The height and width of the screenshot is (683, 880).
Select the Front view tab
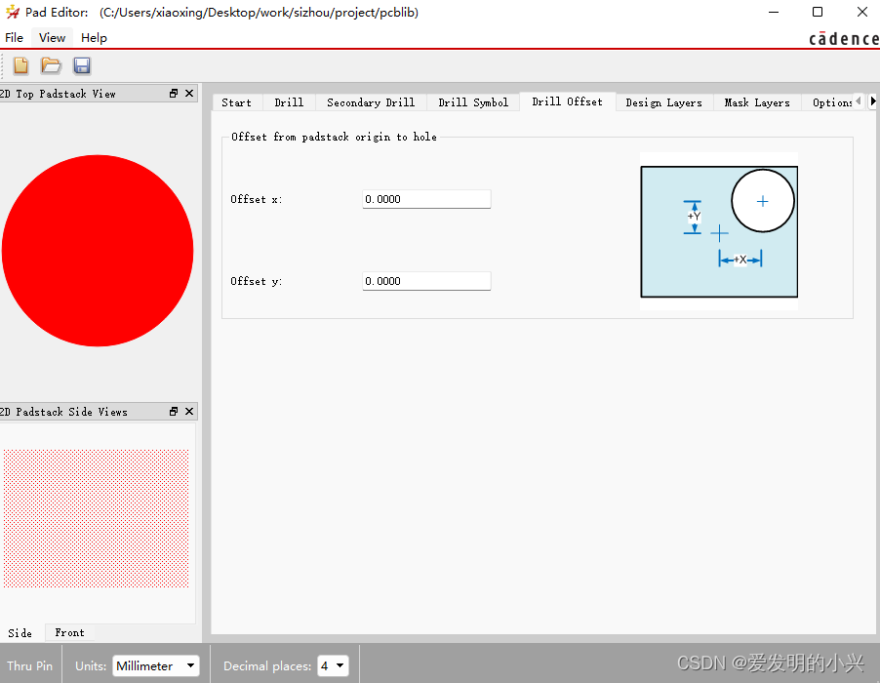[x=69, y=632]
